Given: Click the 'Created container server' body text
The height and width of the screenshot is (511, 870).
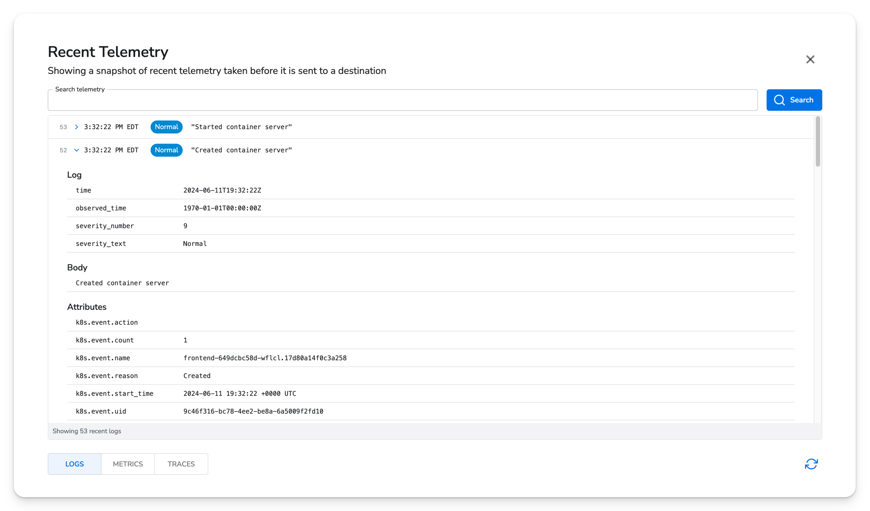Looking at the screenshot, I should point(122,283).
